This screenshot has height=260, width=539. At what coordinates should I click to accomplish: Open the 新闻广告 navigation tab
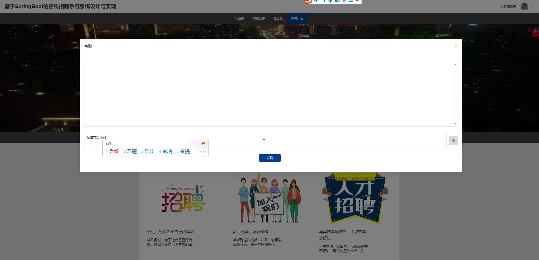point(297,18)
